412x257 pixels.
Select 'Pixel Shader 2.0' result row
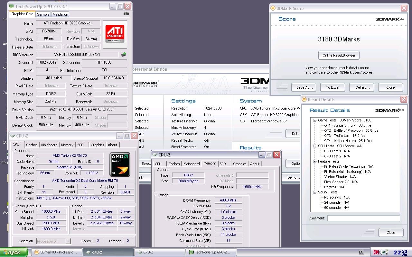click(341, 182)
